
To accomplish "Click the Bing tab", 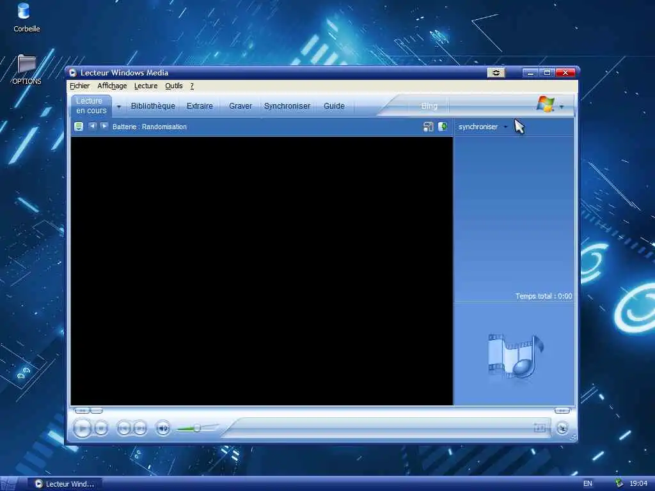I will tap(429, 106).
